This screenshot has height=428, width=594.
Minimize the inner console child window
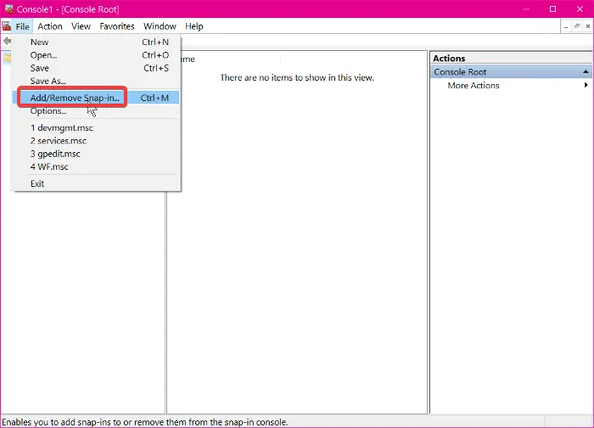coord(566,26)
